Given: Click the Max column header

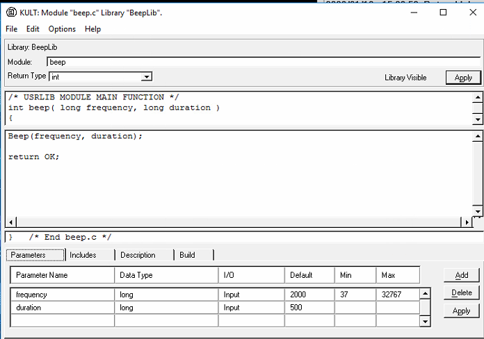Looking at the screenshot, I should 398,275.
